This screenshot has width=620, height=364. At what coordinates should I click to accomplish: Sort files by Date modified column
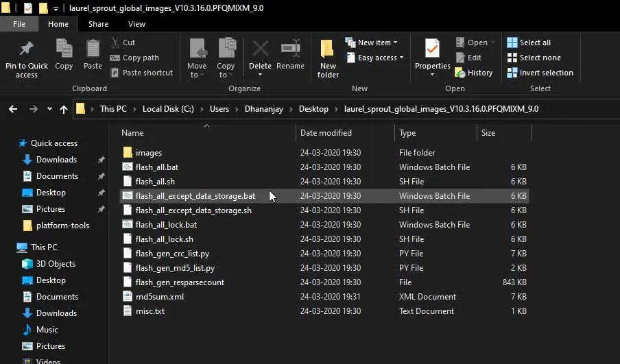(x=326, y=133)
